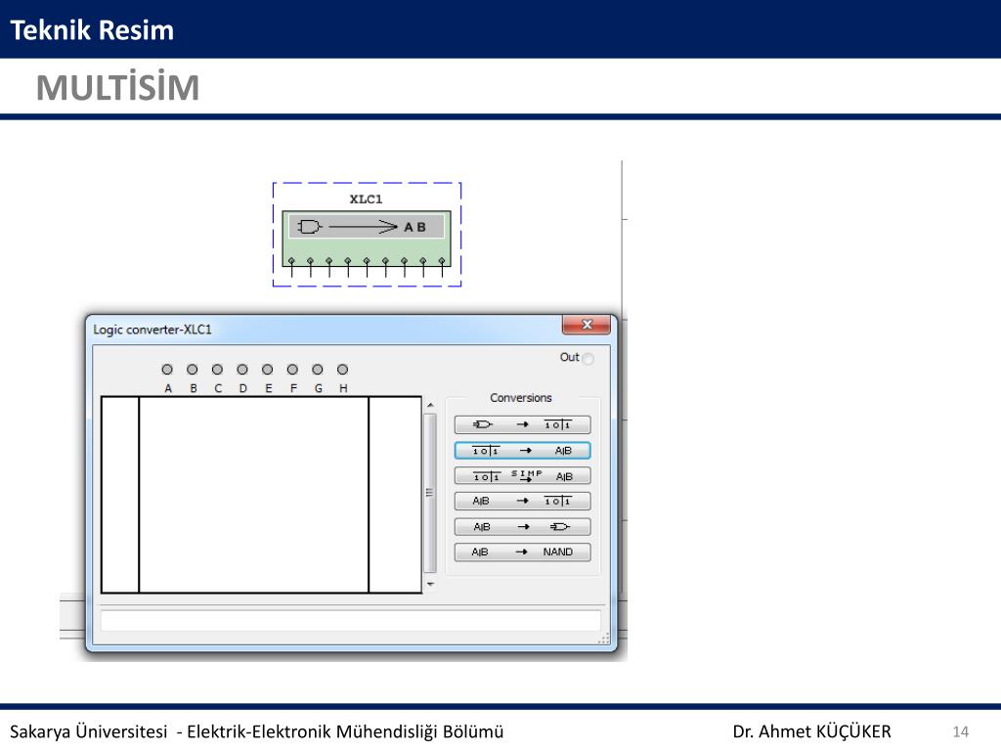Click the Boolean expression input field
The image size is (1001, 751).
[x=351, y=621]
